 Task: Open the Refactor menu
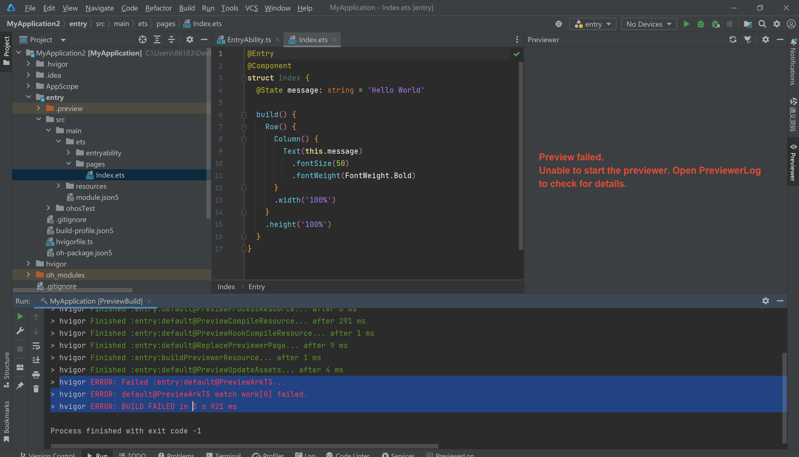(158, 8)
